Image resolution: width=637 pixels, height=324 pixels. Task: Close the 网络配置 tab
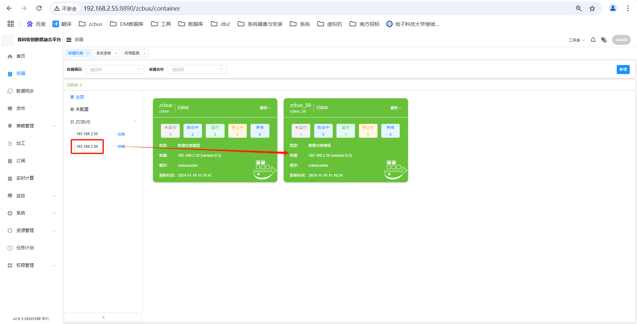145,53
